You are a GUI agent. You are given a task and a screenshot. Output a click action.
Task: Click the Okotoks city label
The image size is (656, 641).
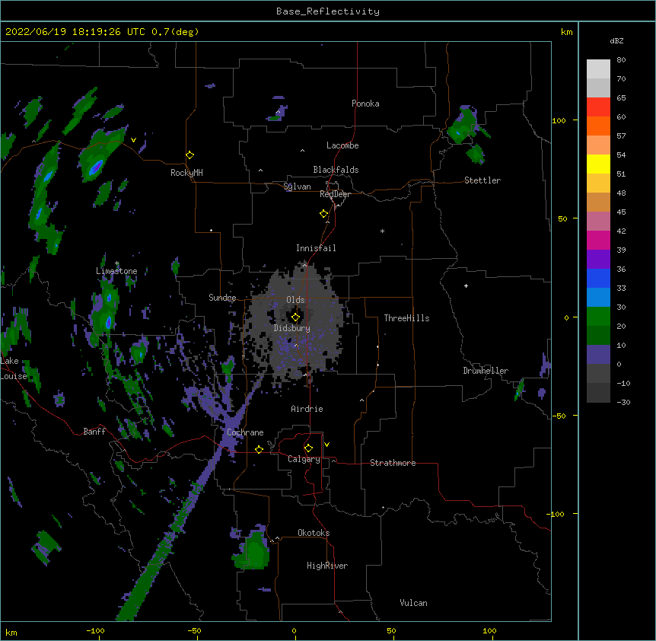pos(314,533)
